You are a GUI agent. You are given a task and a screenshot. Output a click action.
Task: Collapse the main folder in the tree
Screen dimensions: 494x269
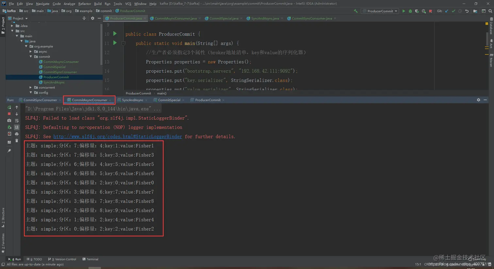click(17, 36)
